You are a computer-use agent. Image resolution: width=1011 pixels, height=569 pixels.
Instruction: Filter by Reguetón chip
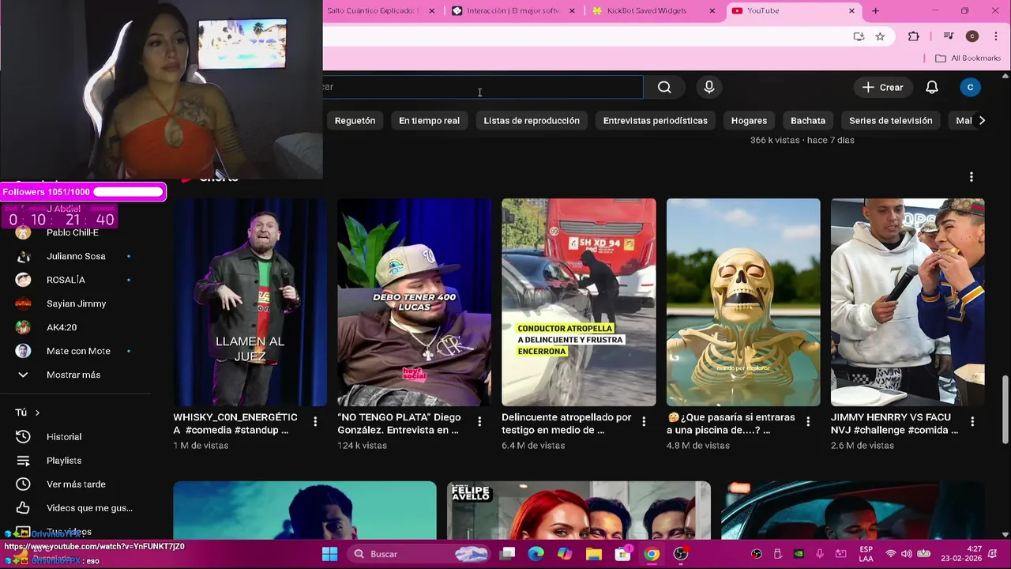pyautogui.click(x=355, y=120)
